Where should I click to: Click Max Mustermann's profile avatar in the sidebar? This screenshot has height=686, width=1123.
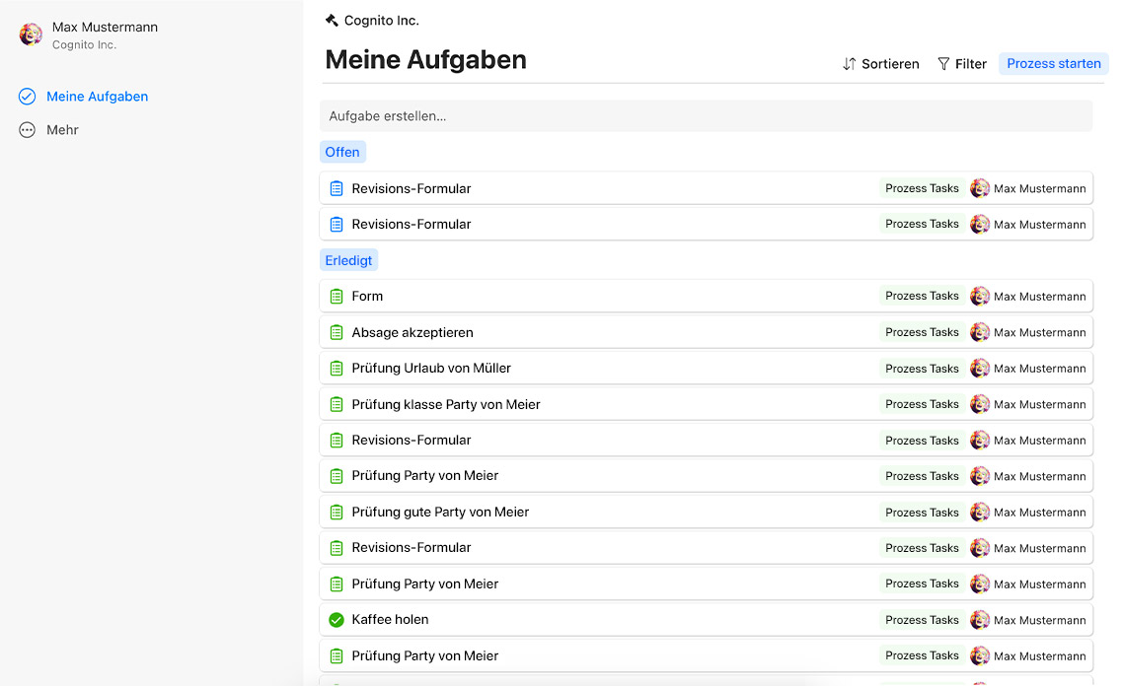(31, 35)
